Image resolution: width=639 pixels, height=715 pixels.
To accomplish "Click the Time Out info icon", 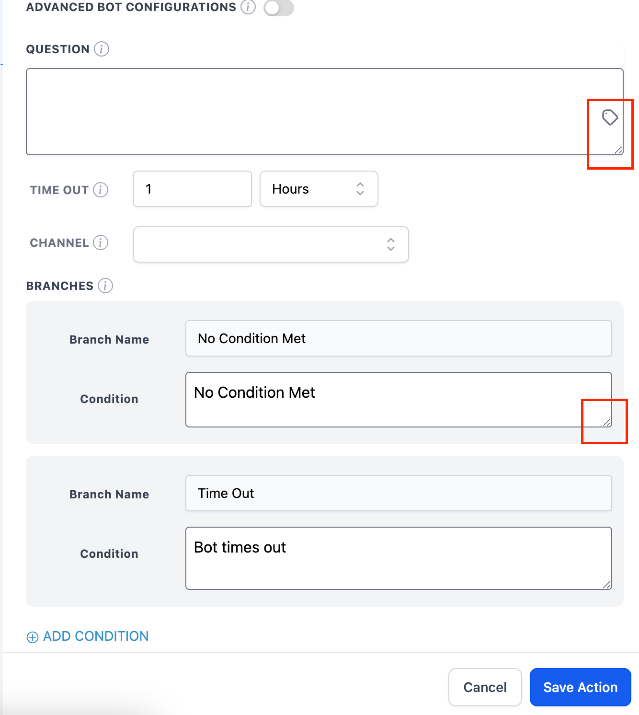I will (x=101, y=190).
